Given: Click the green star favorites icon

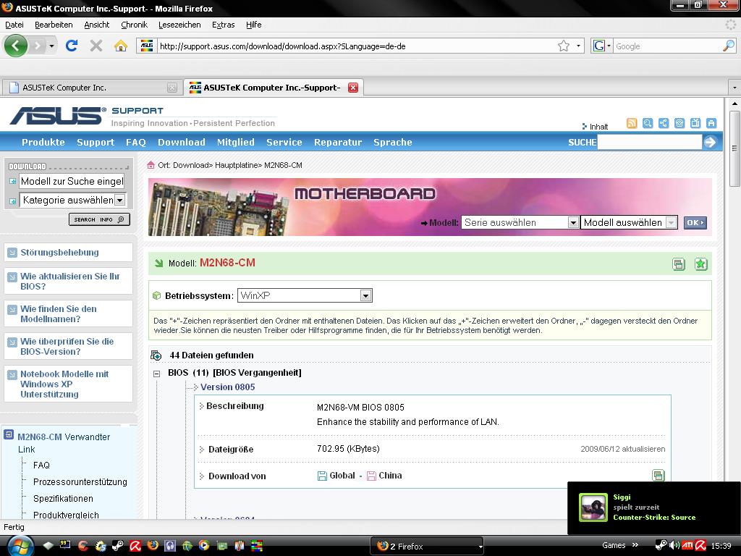Looking at the screenshot, I should (700, 264).
